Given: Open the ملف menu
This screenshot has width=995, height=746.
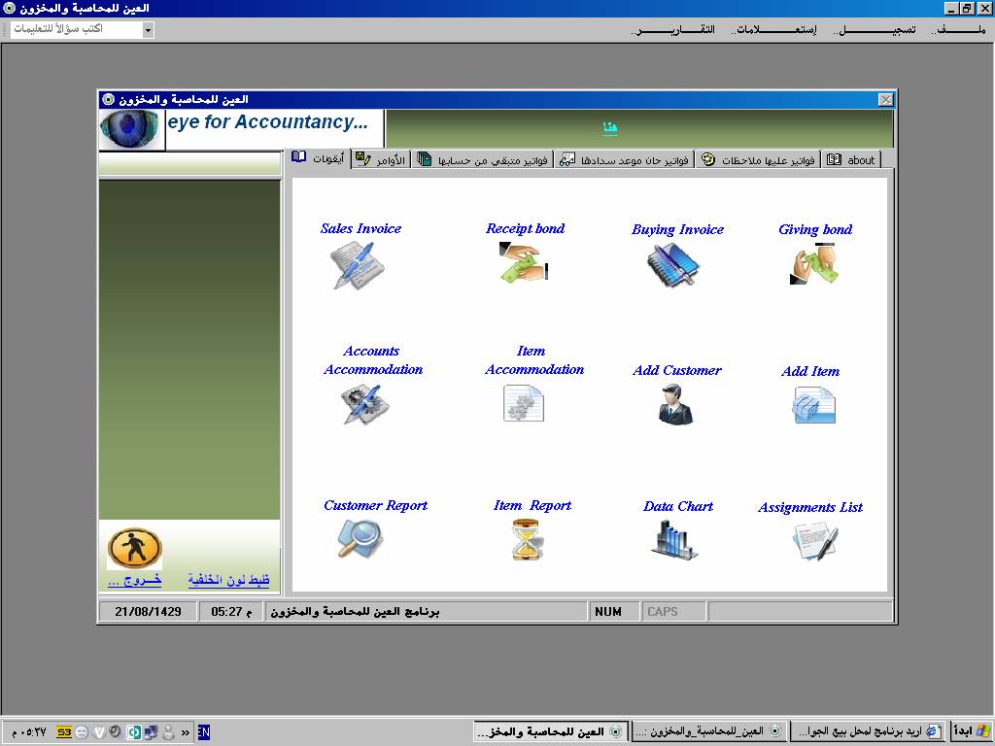Looking at the screenshot, I should click(958, 29).
